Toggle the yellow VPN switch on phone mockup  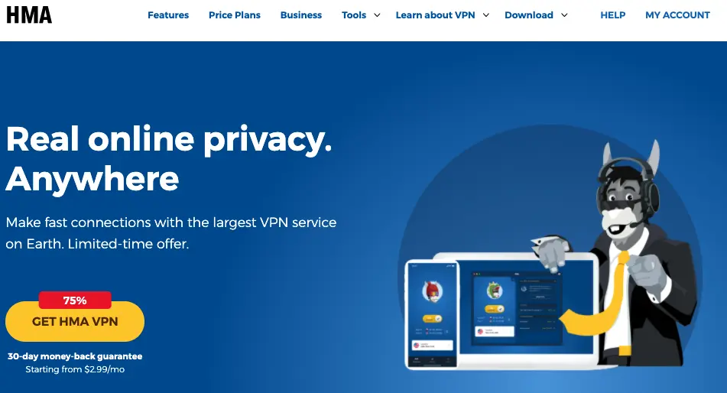432,319
